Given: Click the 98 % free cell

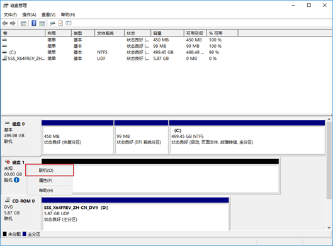Looking at the screenshot, I should [x=214, y=52].
